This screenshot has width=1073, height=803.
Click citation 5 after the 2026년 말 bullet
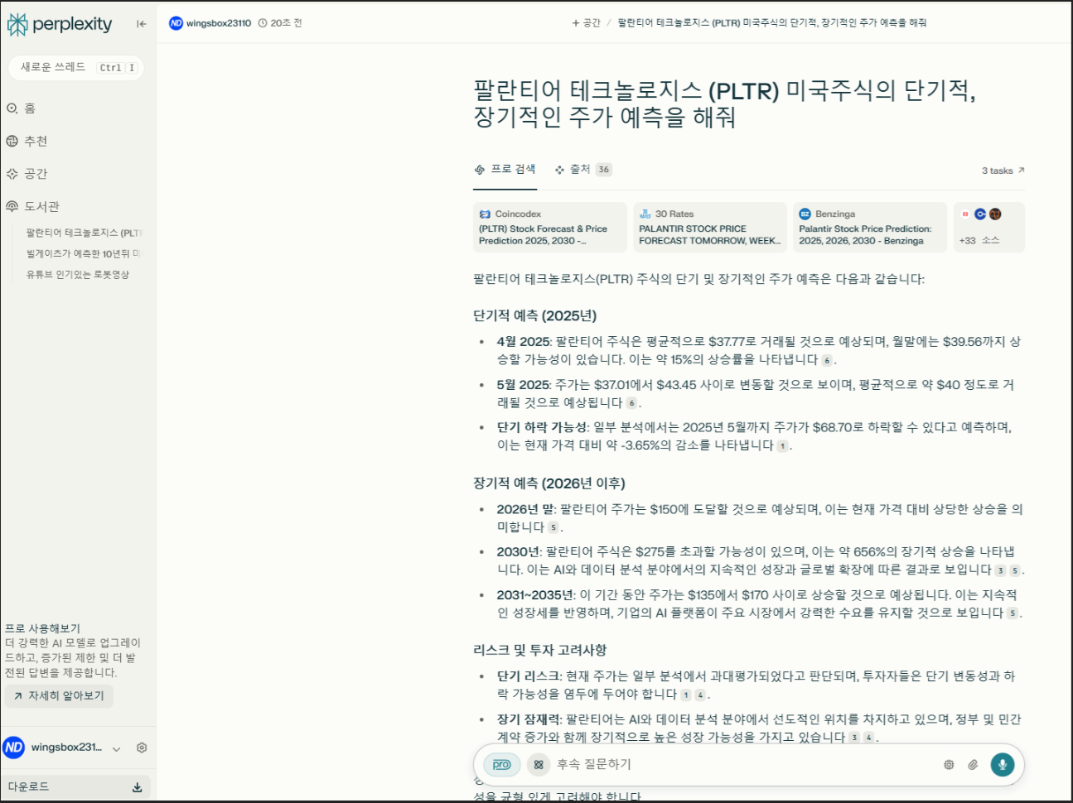pyautogui.click(x=553, y=527)
